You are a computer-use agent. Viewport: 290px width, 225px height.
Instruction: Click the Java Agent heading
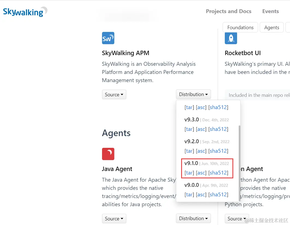(x=117, y=169)
